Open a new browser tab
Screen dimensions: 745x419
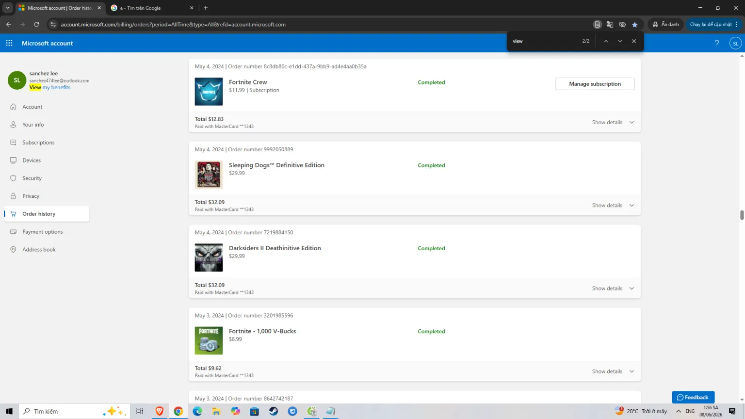pyautogui.click(x=206, y=8)
